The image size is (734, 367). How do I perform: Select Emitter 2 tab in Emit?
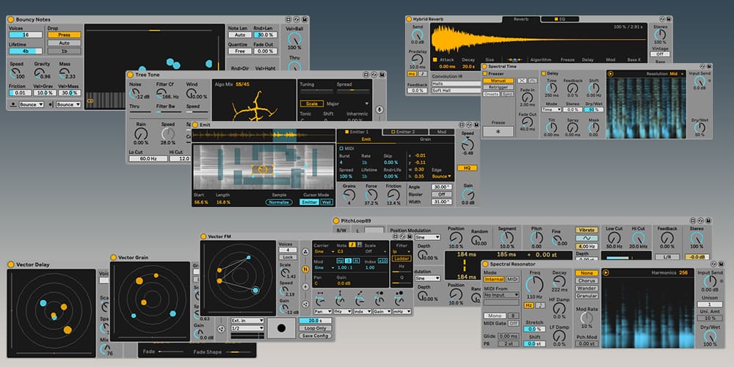click(405, 132)
